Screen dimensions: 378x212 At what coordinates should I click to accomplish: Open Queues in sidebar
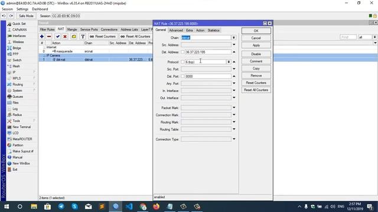click(18, 97)
